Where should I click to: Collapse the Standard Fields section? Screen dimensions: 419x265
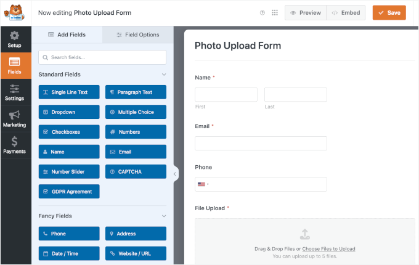[x=163, y=75]
